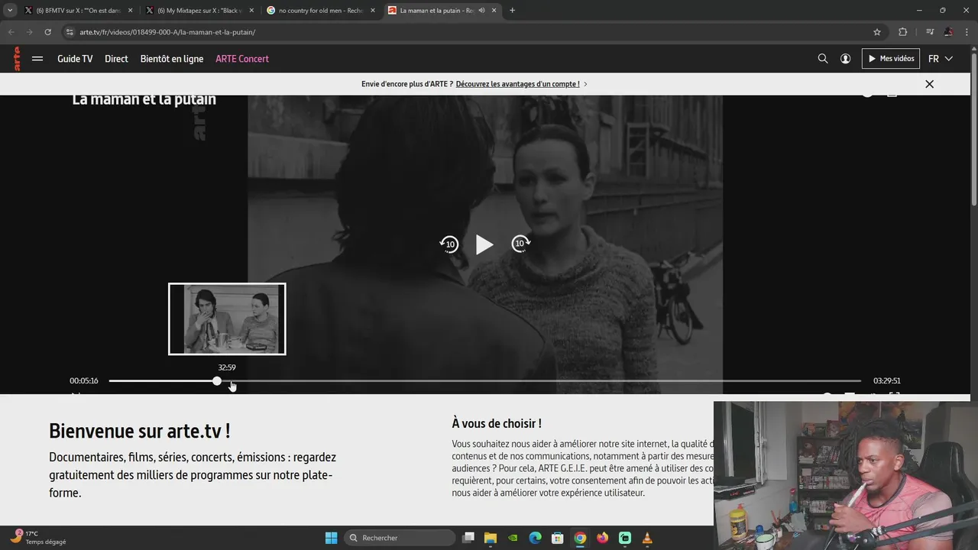
Task: Open ARTE Concert
Action: (242, 59)
